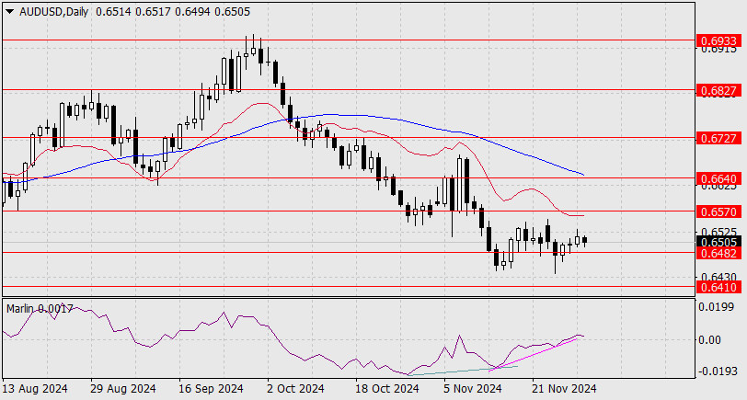This screenshot has width=747, height=400.
Task: Click the 18 Oct 2024 date label
Action: (x=387, y=389)
